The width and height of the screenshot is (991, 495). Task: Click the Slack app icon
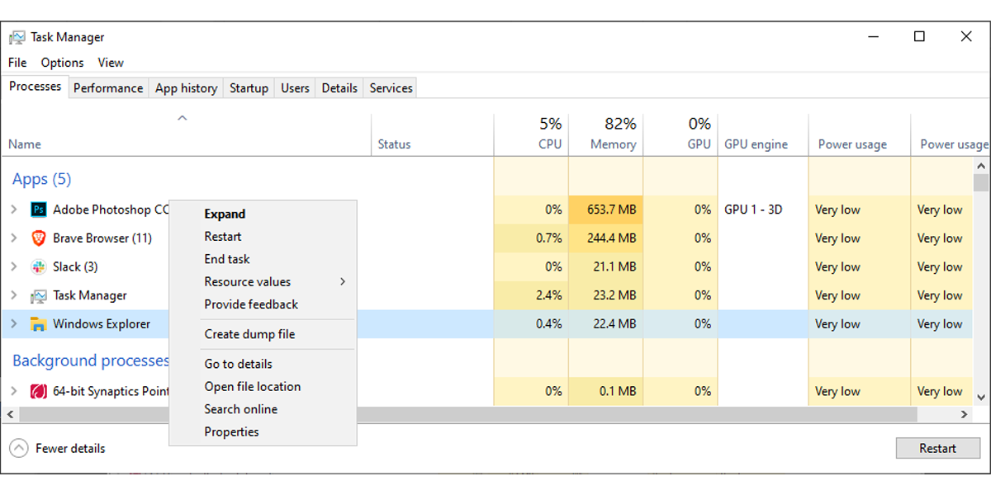pyautogui.click(x=38, y=266)
